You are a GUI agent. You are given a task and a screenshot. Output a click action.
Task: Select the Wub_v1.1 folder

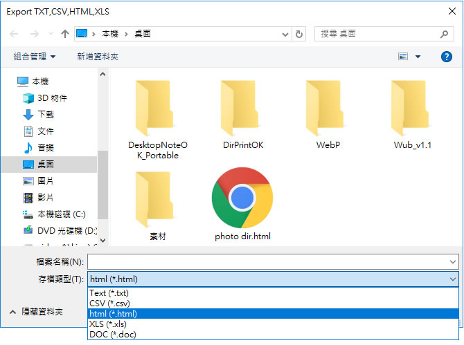point(413,115)
